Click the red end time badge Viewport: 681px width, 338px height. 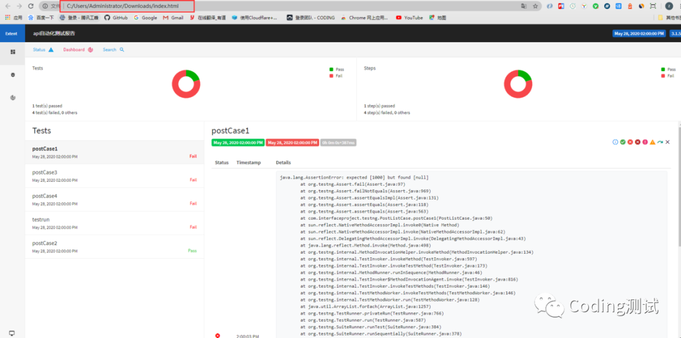(x=293, y=143)
